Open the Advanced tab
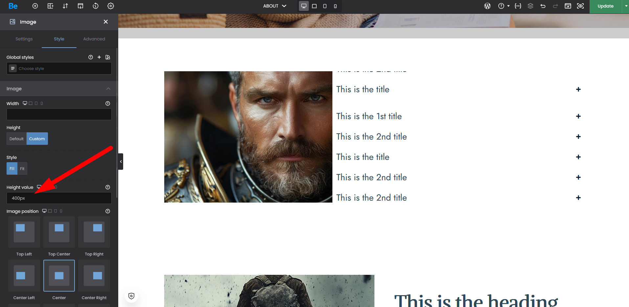 94,39
